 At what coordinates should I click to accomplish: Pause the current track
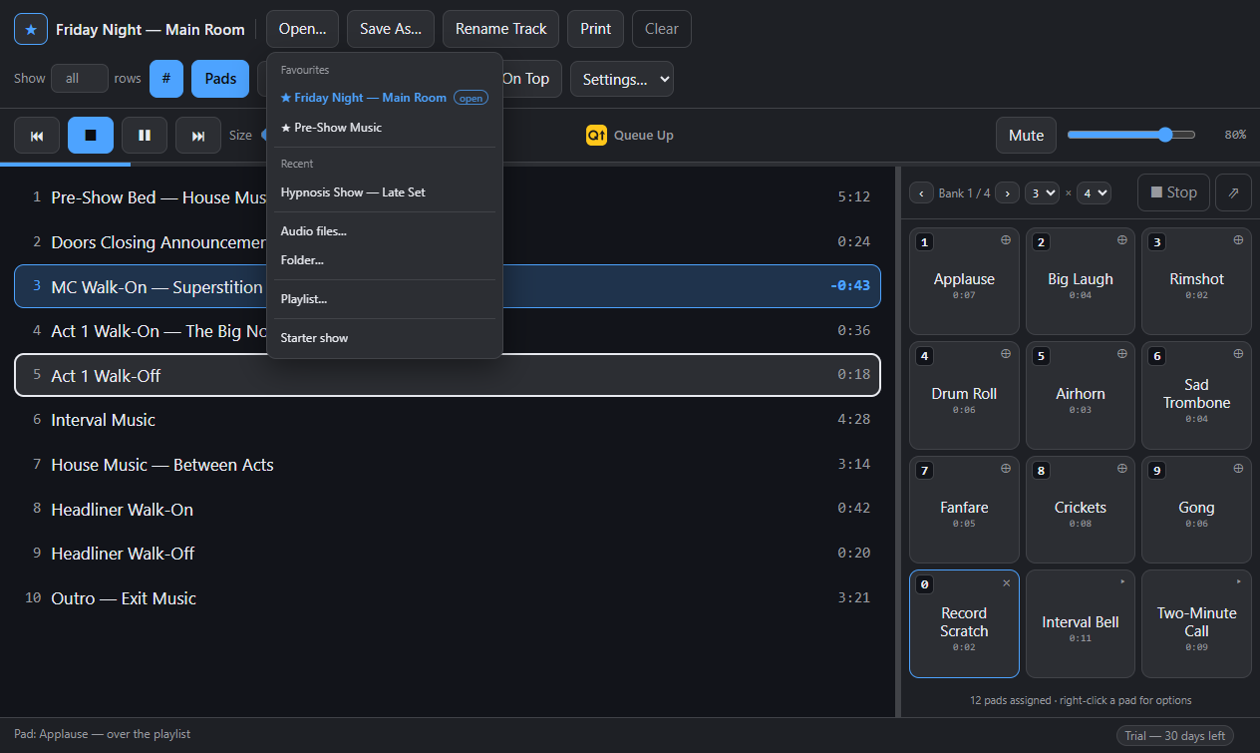145,135
